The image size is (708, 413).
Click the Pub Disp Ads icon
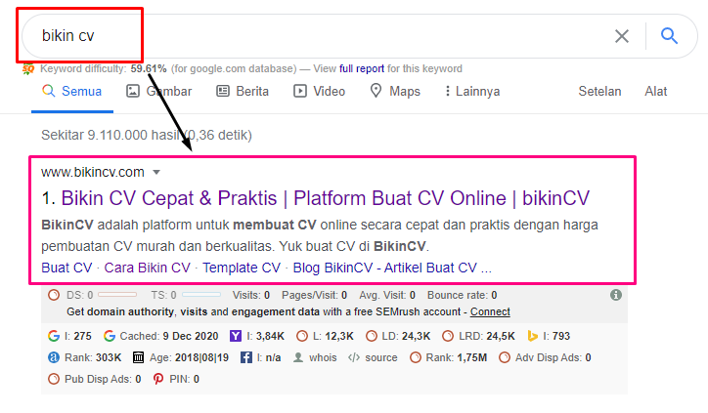[54, 379]
